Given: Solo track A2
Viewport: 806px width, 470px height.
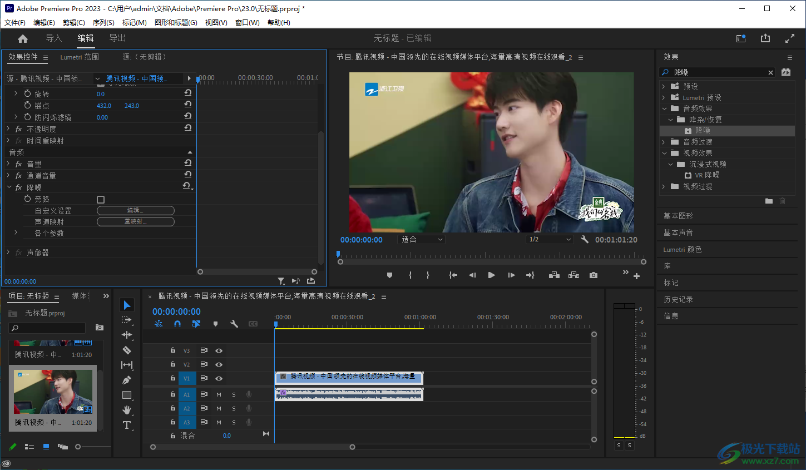Looking at the screenshot, I should pyautogui.click(x=234, y=408).
